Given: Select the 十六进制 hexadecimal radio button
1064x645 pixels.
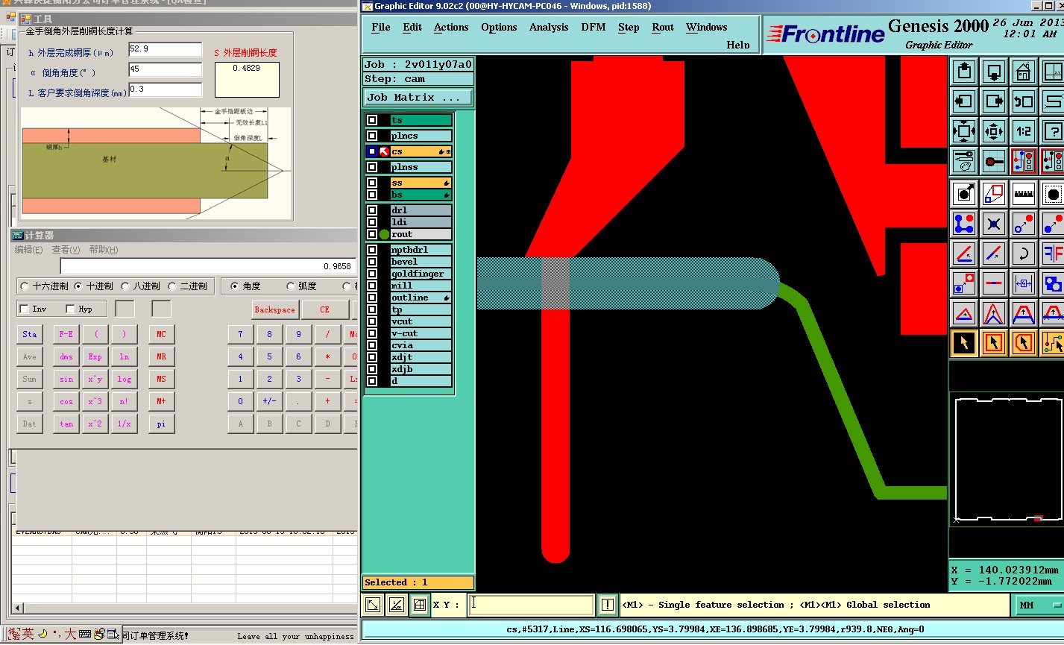Looking at the screenshot, I should pyautogui.click(x=25, y=286).
